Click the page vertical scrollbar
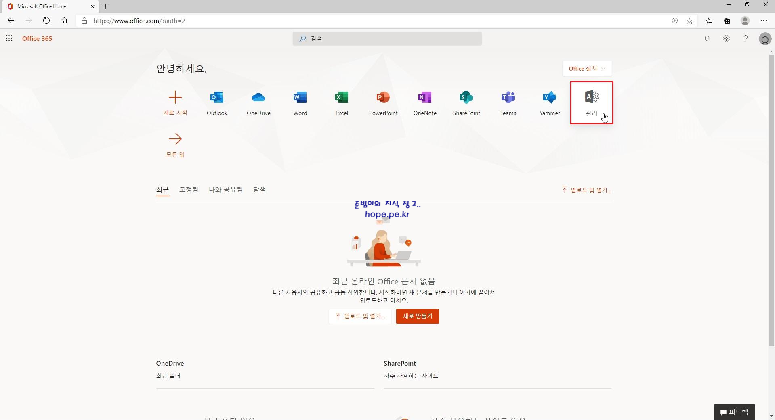The height and width of the screenshot is (420, 775). (x=771, y=200)
